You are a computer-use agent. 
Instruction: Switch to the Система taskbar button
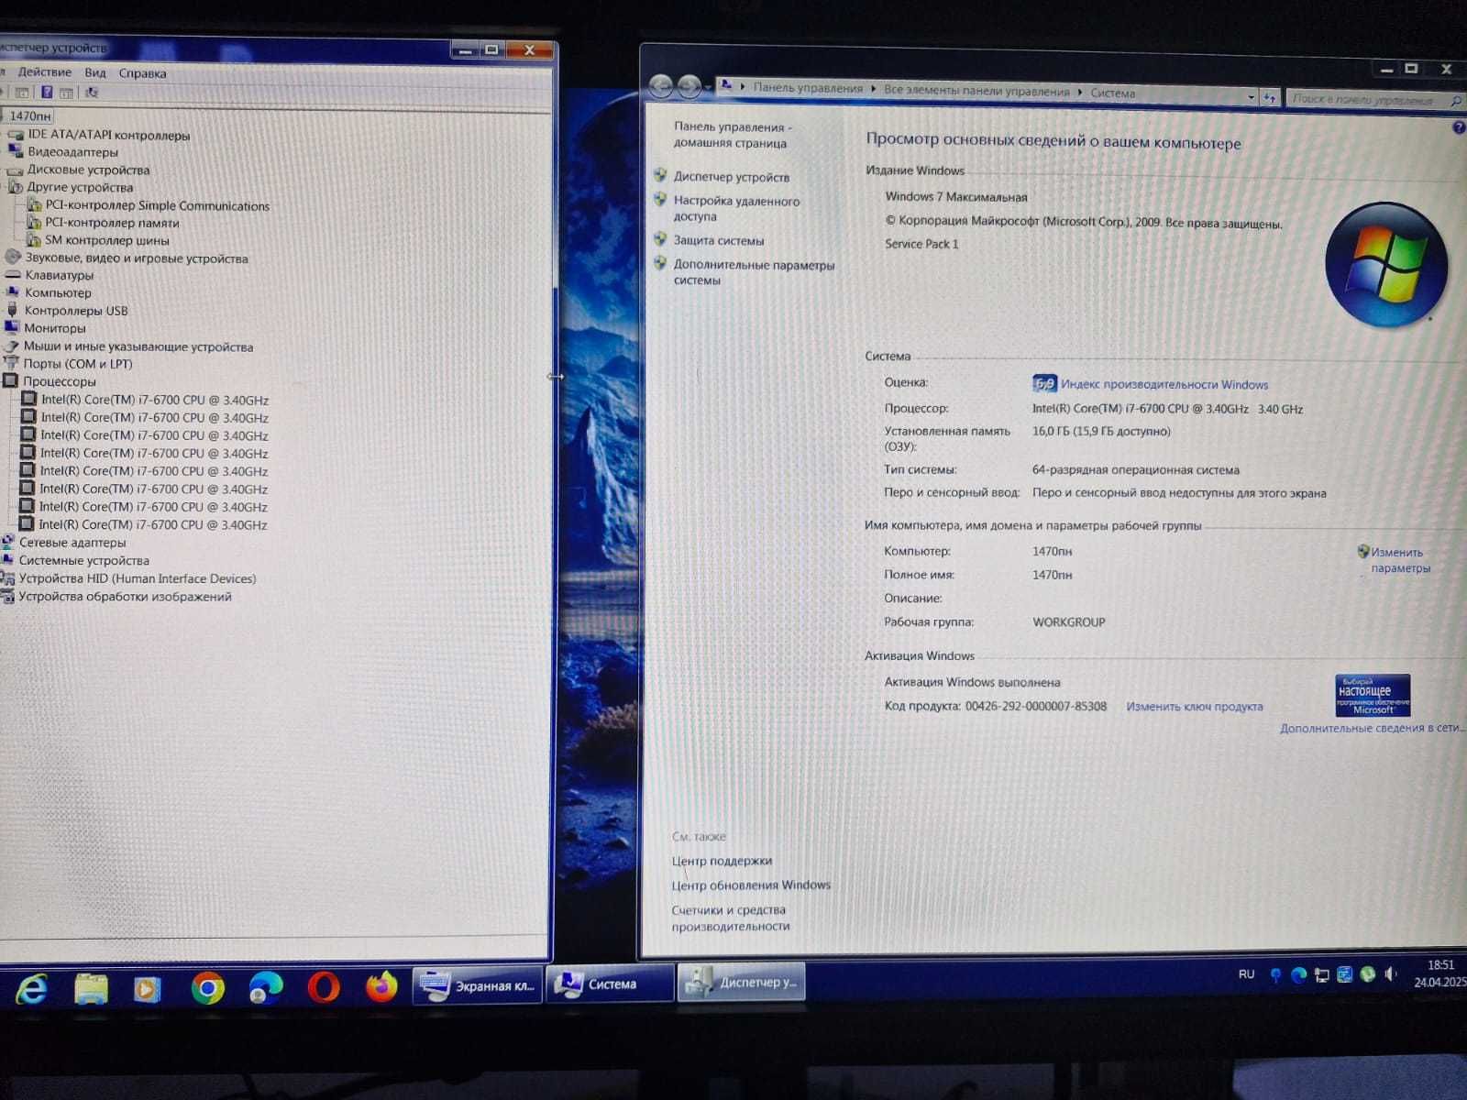[610, 984]
